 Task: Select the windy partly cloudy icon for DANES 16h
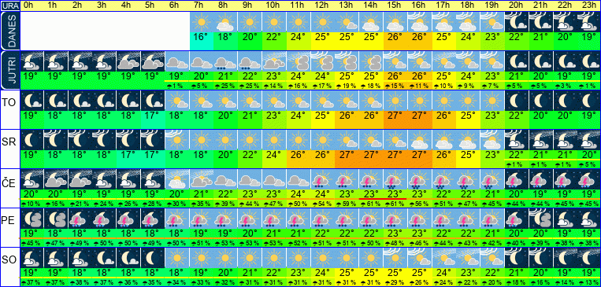pos(420,22)
